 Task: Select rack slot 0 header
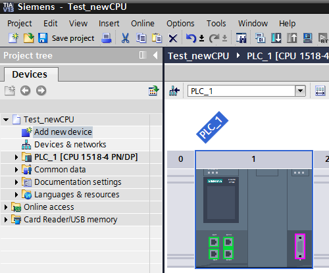(x=181, y=159)
